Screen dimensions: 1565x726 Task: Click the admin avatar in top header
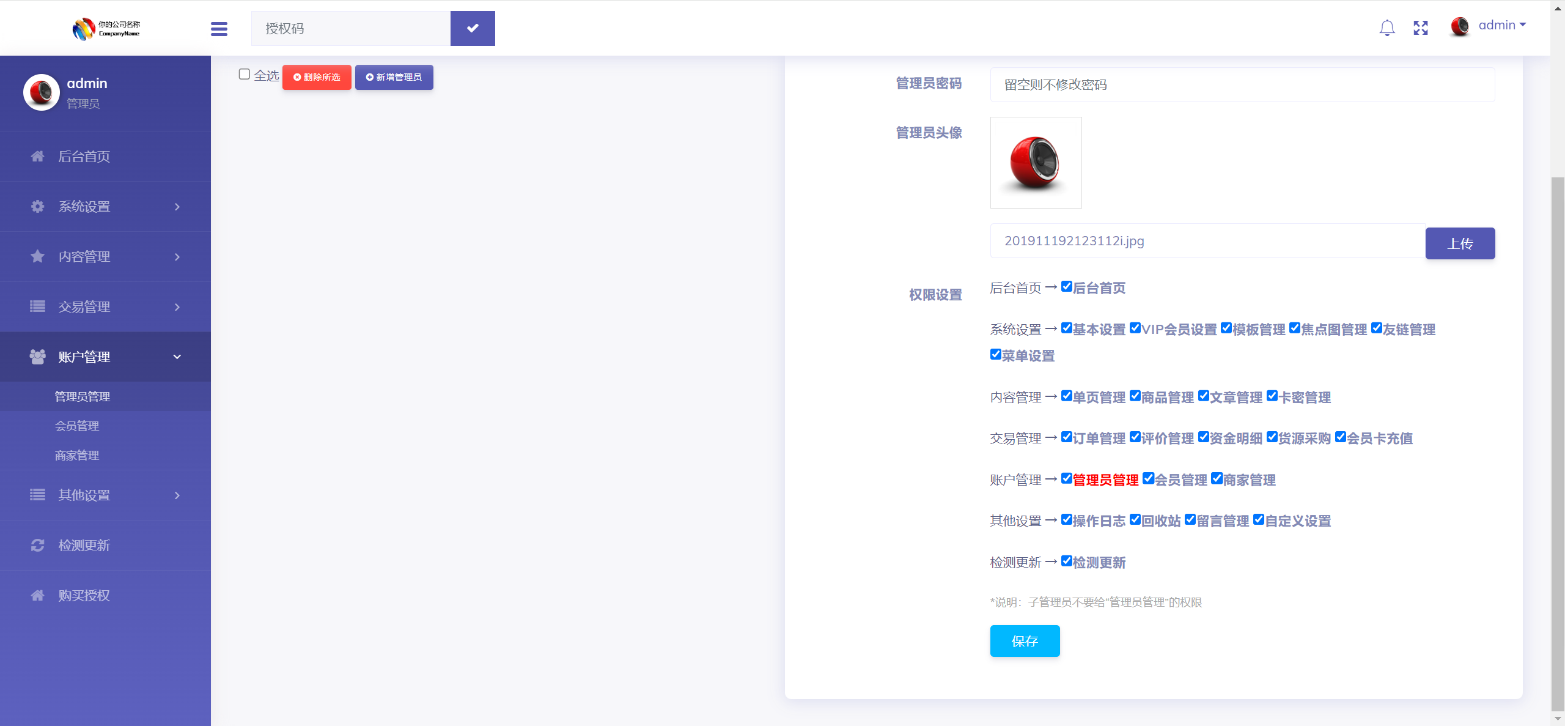click(1460, 26)
